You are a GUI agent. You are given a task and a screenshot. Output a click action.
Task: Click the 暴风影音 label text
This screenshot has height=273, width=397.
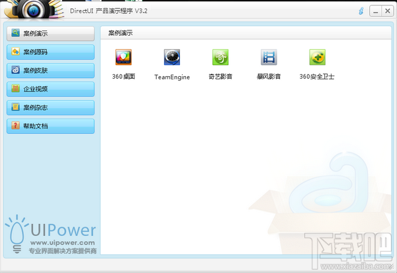point(269,77)
